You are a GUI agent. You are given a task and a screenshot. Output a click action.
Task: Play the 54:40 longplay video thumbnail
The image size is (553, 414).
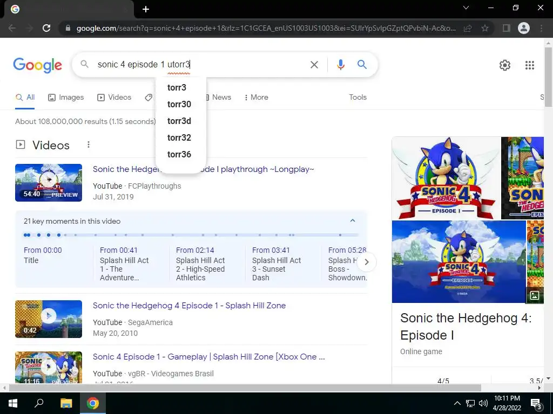click(49, 183)
